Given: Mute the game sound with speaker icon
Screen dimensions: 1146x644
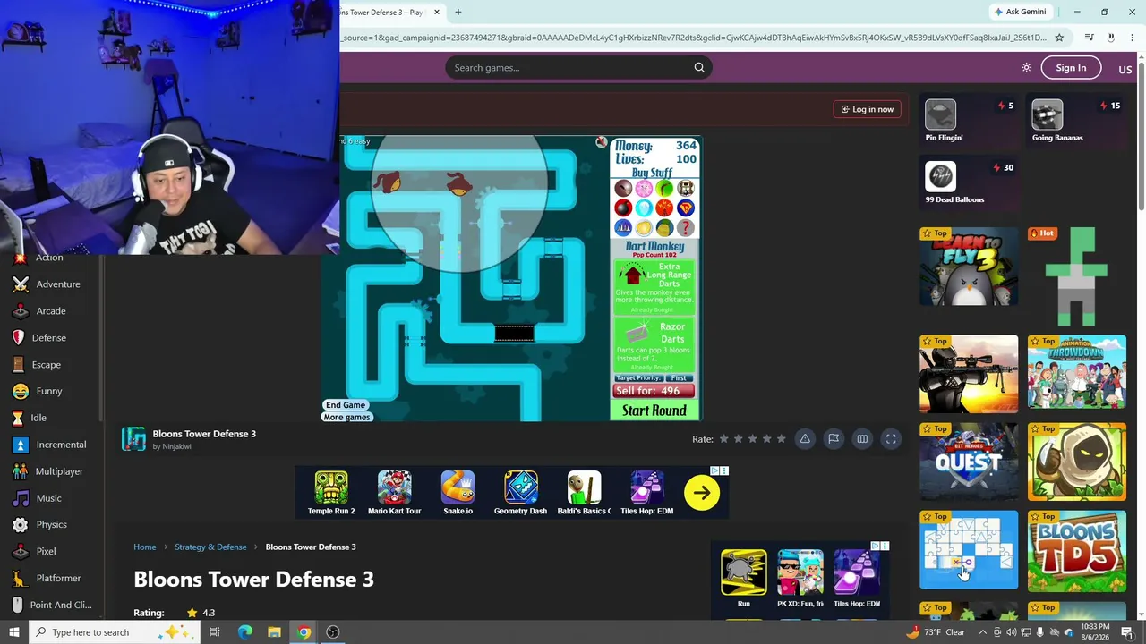Looking at the screenshot, I should (x=602, y=142).
